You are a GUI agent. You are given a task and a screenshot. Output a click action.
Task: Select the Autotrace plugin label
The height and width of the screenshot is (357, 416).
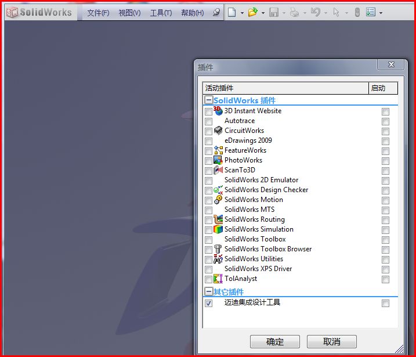pos(240,121)
